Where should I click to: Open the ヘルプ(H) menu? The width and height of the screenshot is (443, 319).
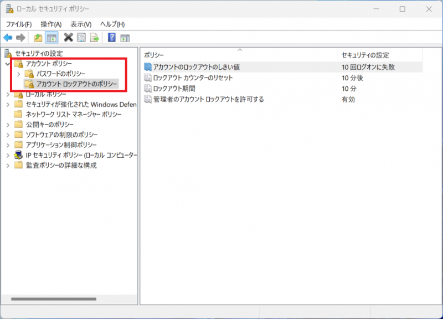(x=112, y=24)
